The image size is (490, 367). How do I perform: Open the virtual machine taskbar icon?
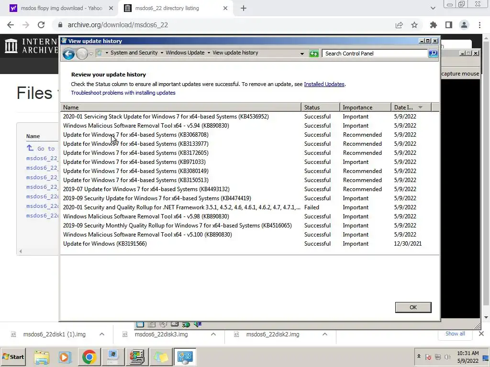click(113, 356)
